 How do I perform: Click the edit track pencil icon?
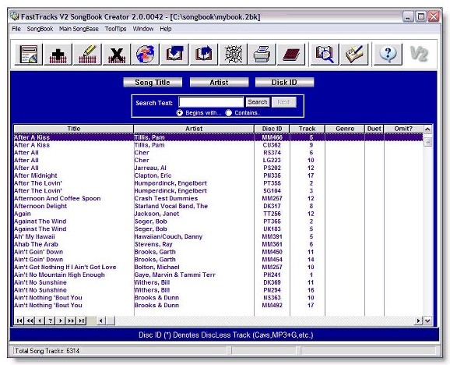pos(87,54)
